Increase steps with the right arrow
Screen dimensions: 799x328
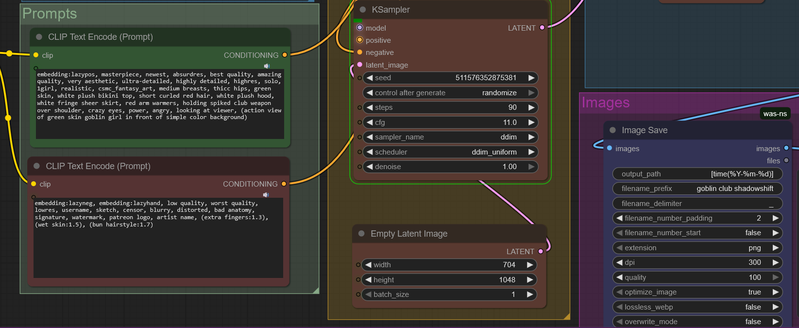click(x=531, y=107)
